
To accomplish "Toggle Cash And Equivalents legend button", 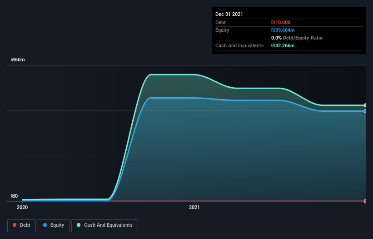I will [x=104, y=225].
